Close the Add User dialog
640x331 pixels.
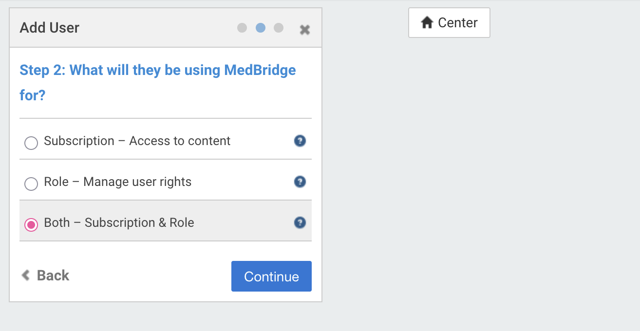coord(305,30)
